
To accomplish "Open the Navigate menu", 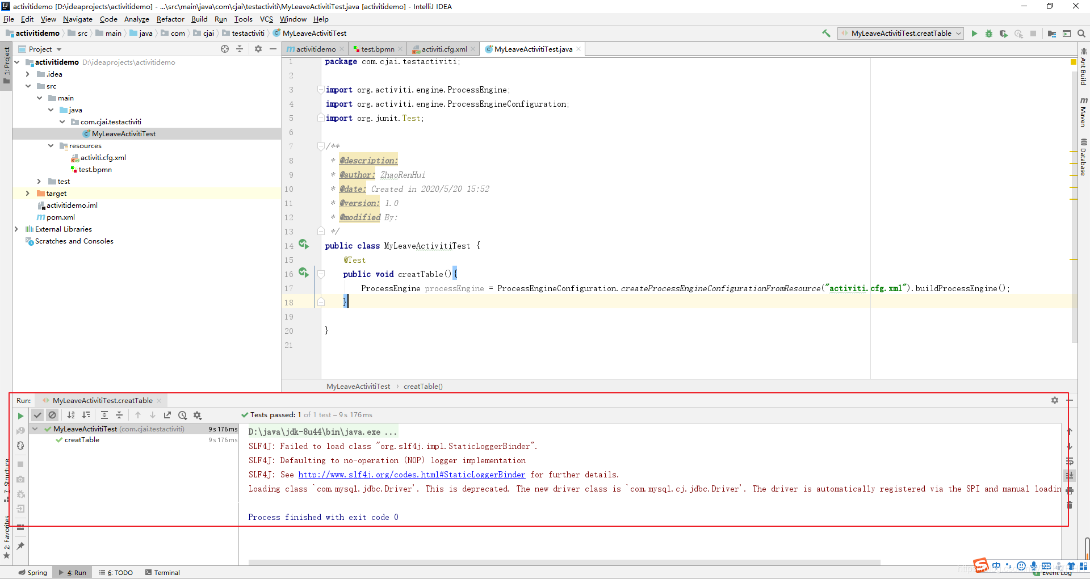I will 77,19.
